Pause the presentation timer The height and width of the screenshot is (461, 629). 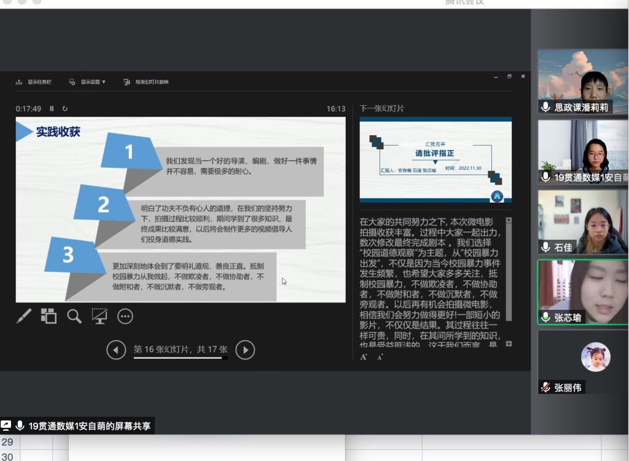[x=52, y=109]
